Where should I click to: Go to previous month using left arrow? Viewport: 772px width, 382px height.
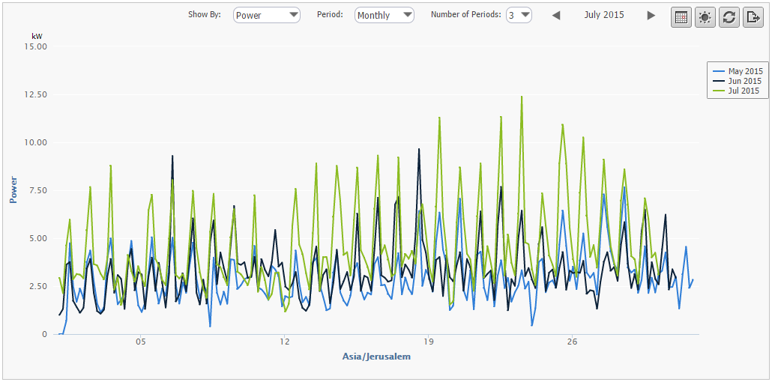(x=556, y=15)
